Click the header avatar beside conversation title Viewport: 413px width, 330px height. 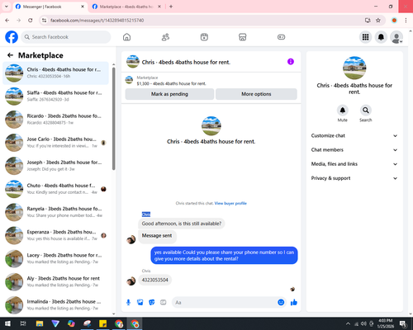tap(133, 62)
